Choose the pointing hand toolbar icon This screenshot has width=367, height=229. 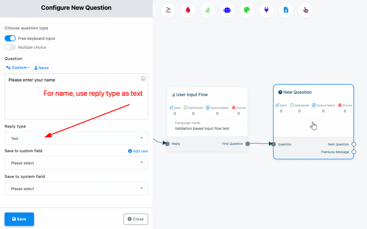click(306, 10)
